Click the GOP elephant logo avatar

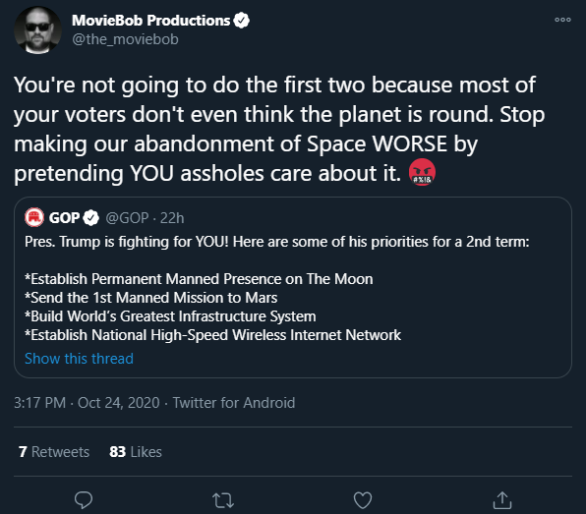pos(34,217)
